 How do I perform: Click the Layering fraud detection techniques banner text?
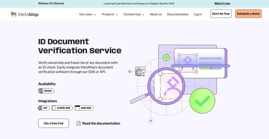[x=139, y=4]
